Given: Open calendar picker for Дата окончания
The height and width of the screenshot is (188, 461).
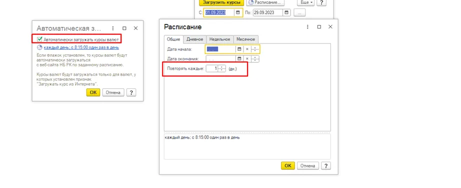Looking at the screenshot, I should tap(239, 59).
